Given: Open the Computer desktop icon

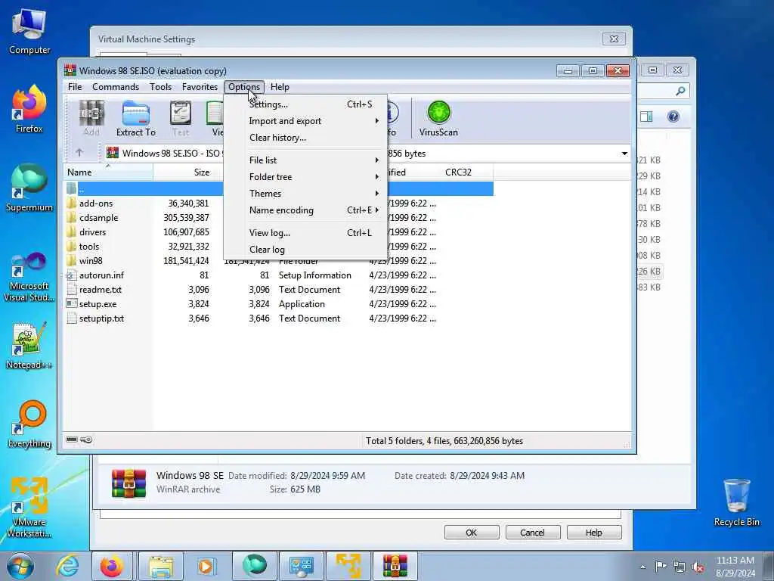Looking at the screenshot, I should tap(29, 32).
